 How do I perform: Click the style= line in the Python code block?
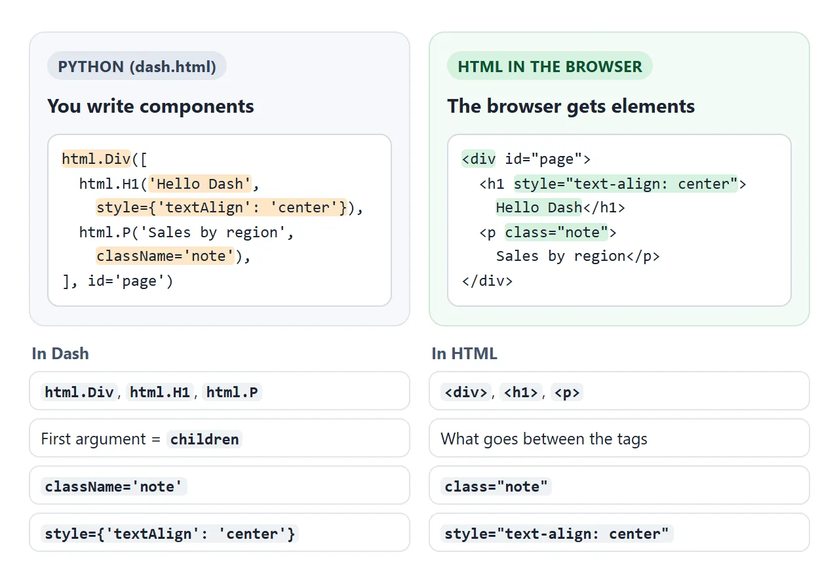[x=229, y=208]
